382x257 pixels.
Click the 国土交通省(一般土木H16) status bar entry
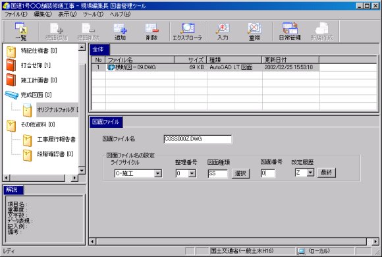click(x=242, y=251)
